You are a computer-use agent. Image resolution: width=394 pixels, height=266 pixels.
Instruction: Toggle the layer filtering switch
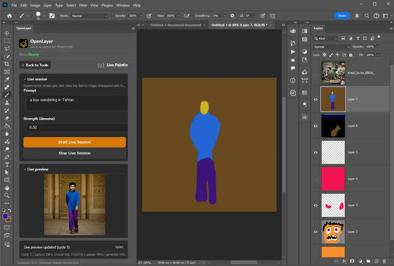tap(379, 37)
